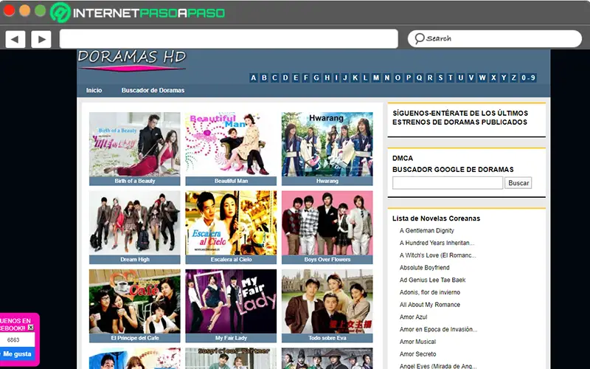Screen dimensions: 590x369
Task: Open alphabet index letter W
Action: pos(482,78)
